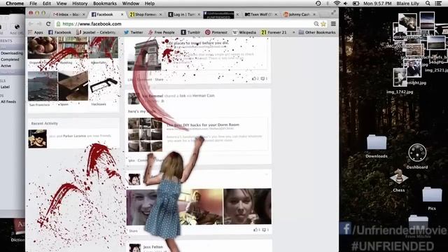This screenshot has height=252, width=448.
Task: Open the View menu
Action: (62, 3)
